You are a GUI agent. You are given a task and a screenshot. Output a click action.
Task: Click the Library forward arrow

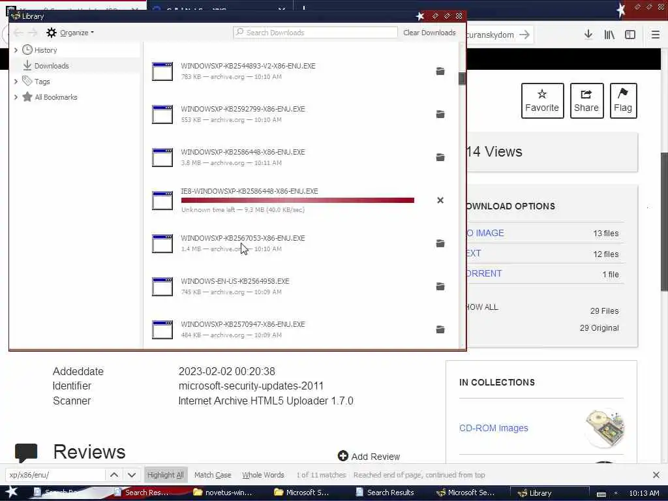click(33, 33)
